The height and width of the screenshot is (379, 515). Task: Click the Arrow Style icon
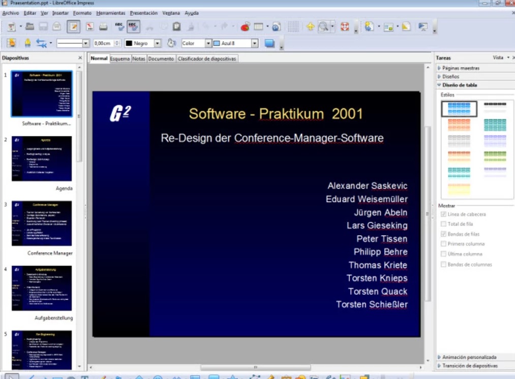[x=41, y=43]
